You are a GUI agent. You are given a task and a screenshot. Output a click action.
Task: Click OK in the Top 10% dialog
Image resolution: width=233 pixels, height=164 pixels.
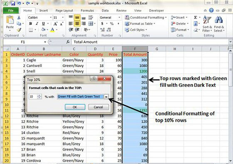pos(75,107)
